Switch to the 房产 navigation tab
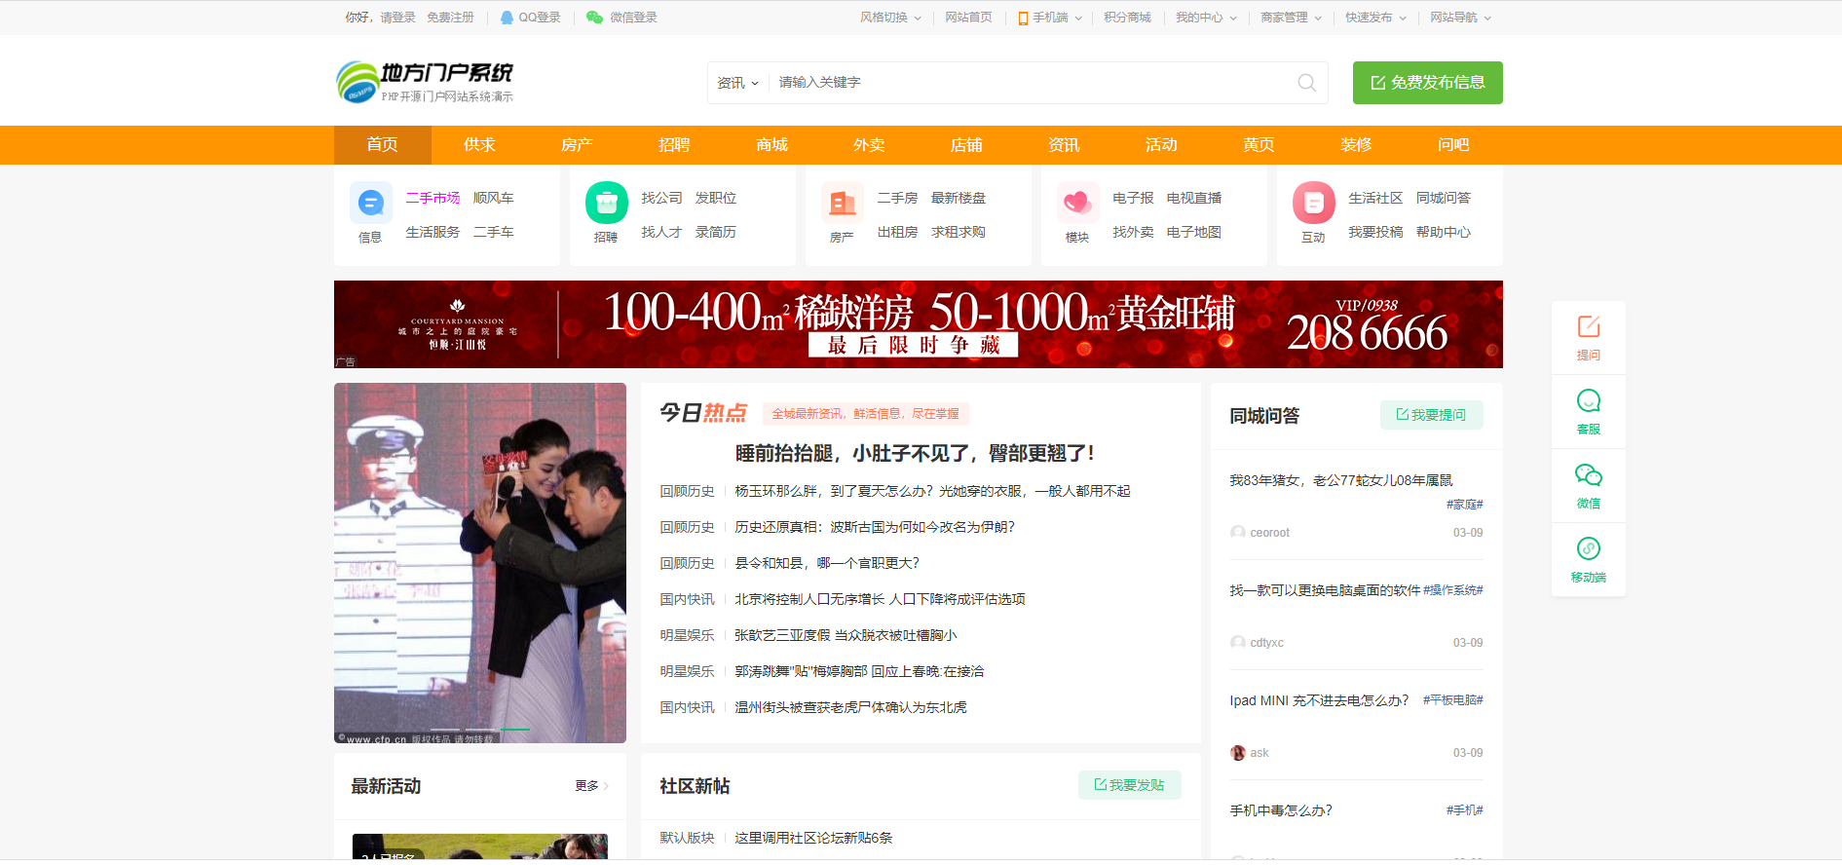The width and height of the screenshot is (1842, 865). [577, 145]
